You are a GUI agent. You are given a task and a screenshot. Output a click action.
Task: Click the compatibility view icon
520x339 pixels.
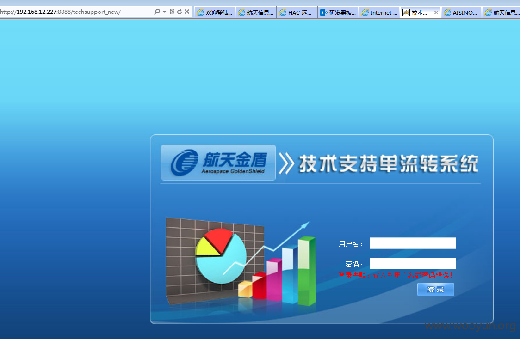[x=172, y=12]
